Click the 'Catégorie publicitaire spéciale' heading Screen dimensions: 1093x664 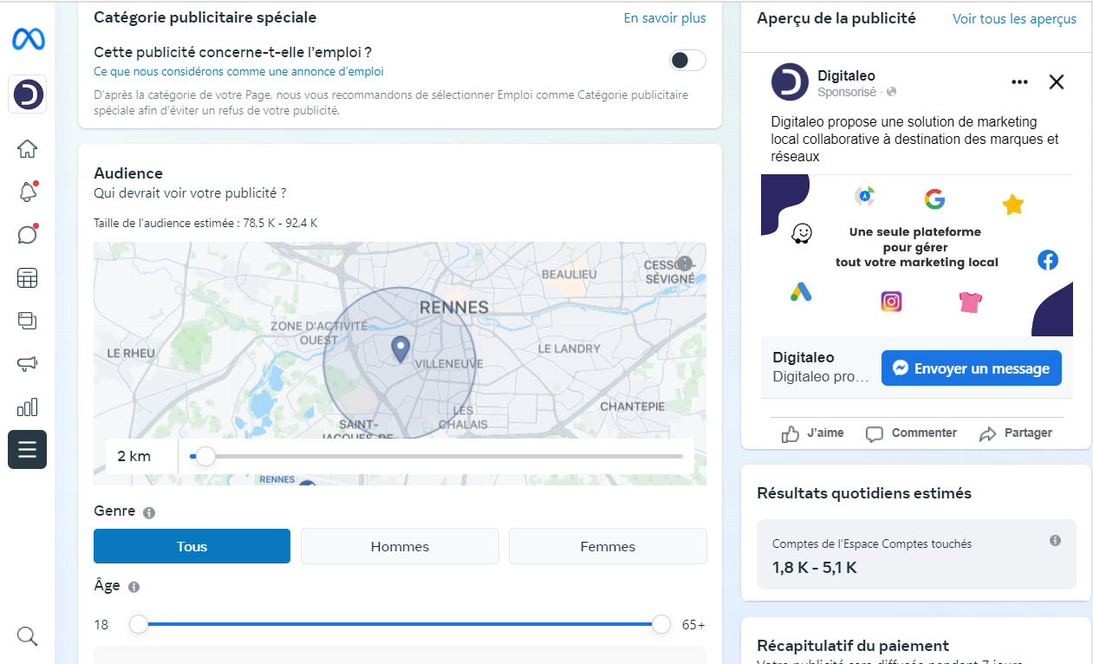click(205, 17)
